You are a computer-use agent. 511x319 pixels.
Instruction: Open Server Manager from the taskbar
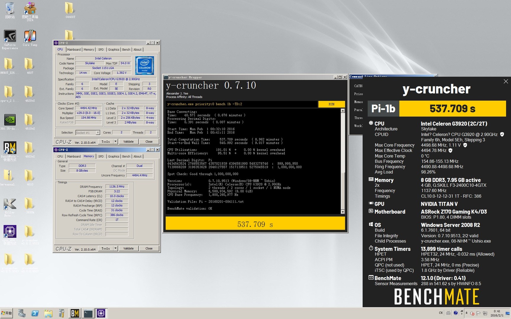[x=22, y=313]
